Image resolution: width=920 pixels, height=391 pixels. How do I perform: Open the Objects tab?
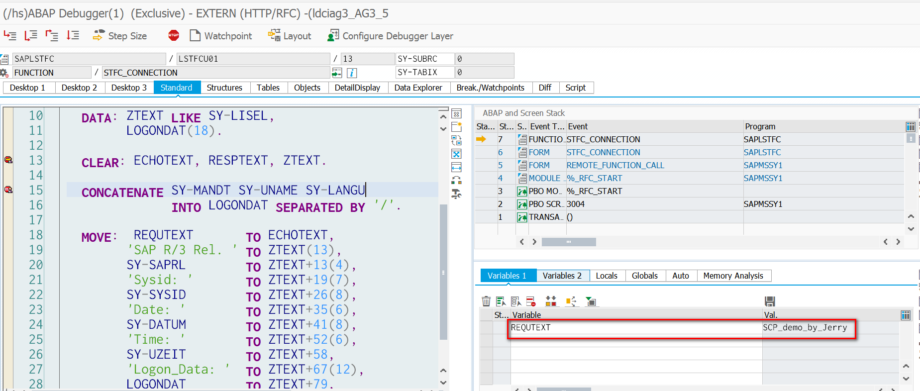[x=307, y=88]
